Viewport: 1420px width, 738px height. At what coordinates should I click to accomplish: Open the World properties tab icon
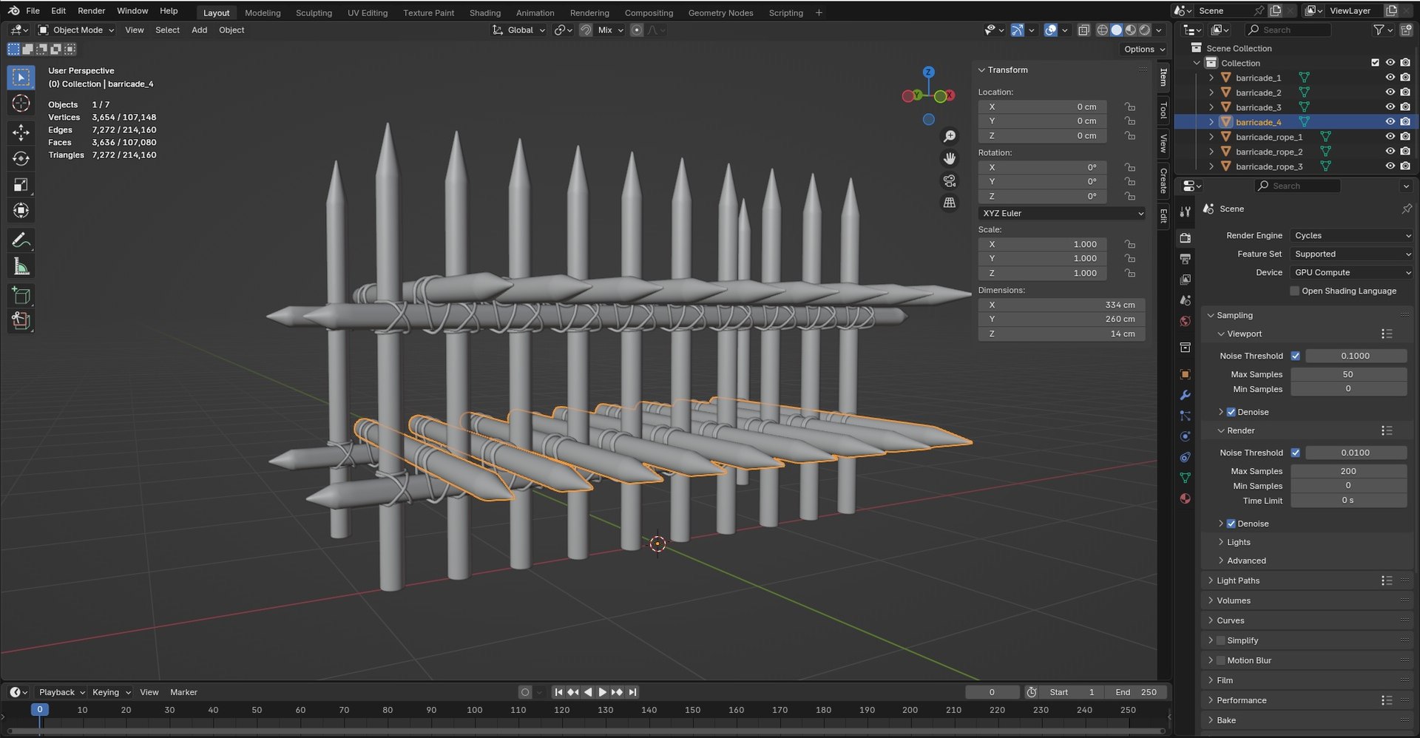(1186, 321)
